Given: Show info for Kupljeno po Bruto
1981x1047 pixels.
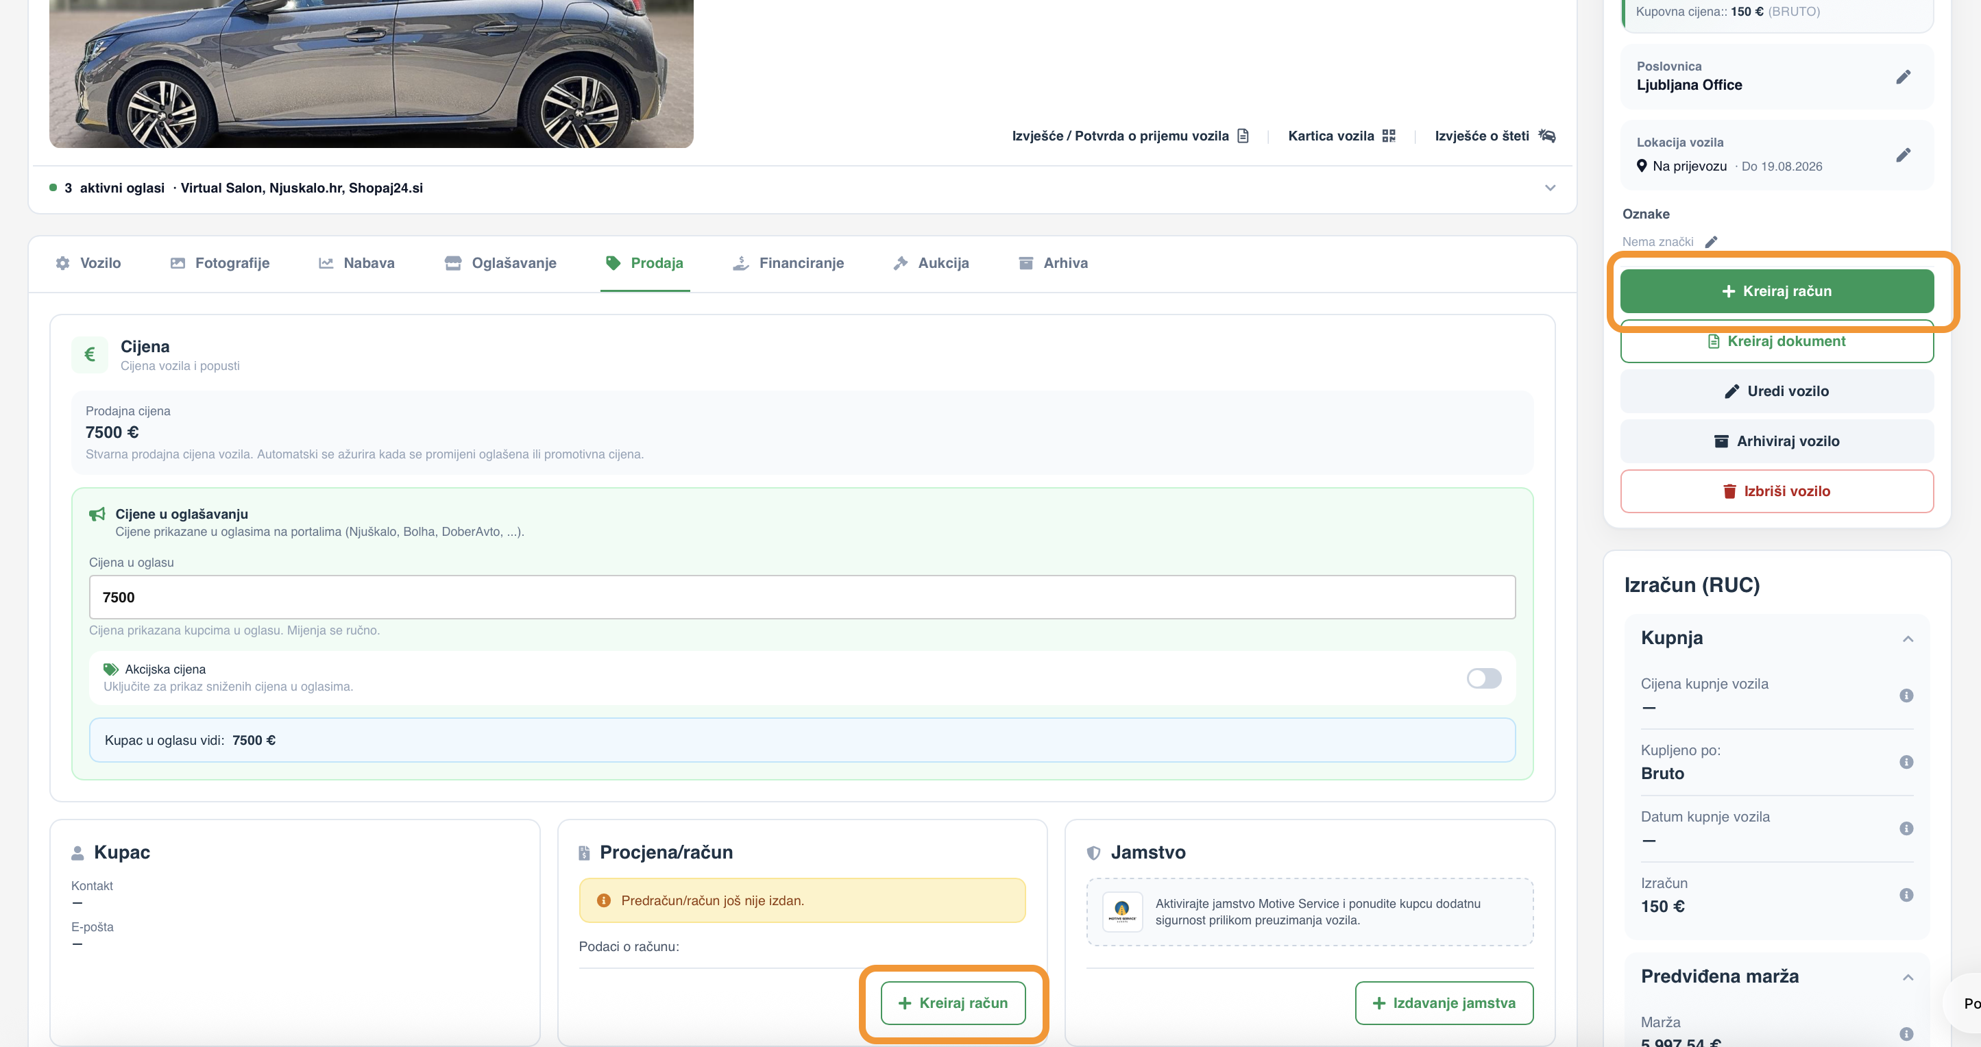Looking at the screenshot, I should click(x=1906, y=762).
